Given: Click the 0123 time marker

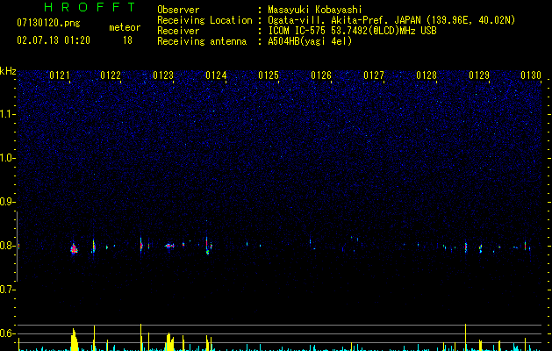Looking at the screenshot, I should 163,75.
